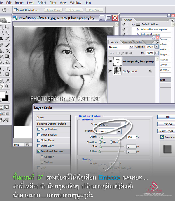The height and width of the screenshot is (201, 175).
Task: Select the Zoom magnifier tool
Action: click(x=7, y=86)
